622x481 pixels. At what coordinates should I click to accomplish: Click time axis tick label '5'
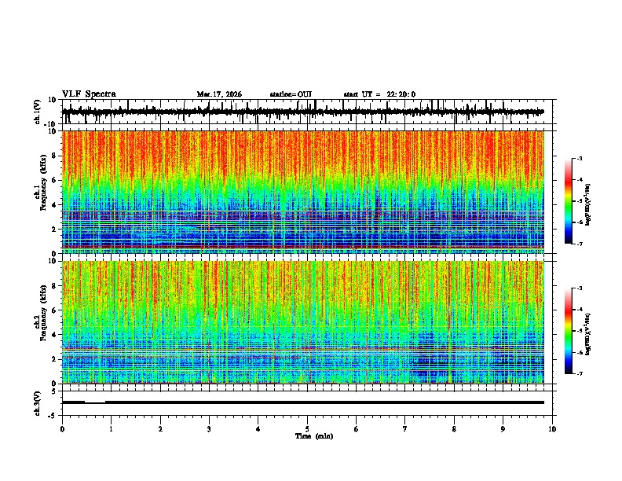(307, 429)
